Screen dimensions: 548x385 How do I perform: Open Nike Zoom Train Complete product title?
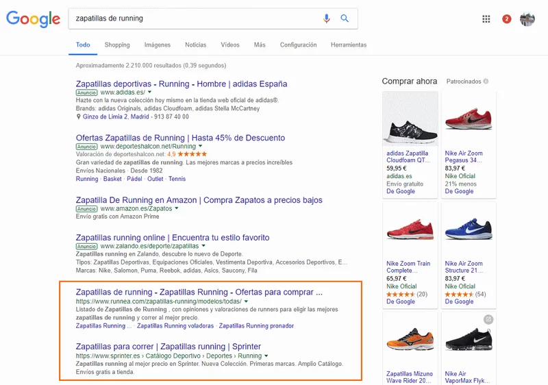coord(408,267)
